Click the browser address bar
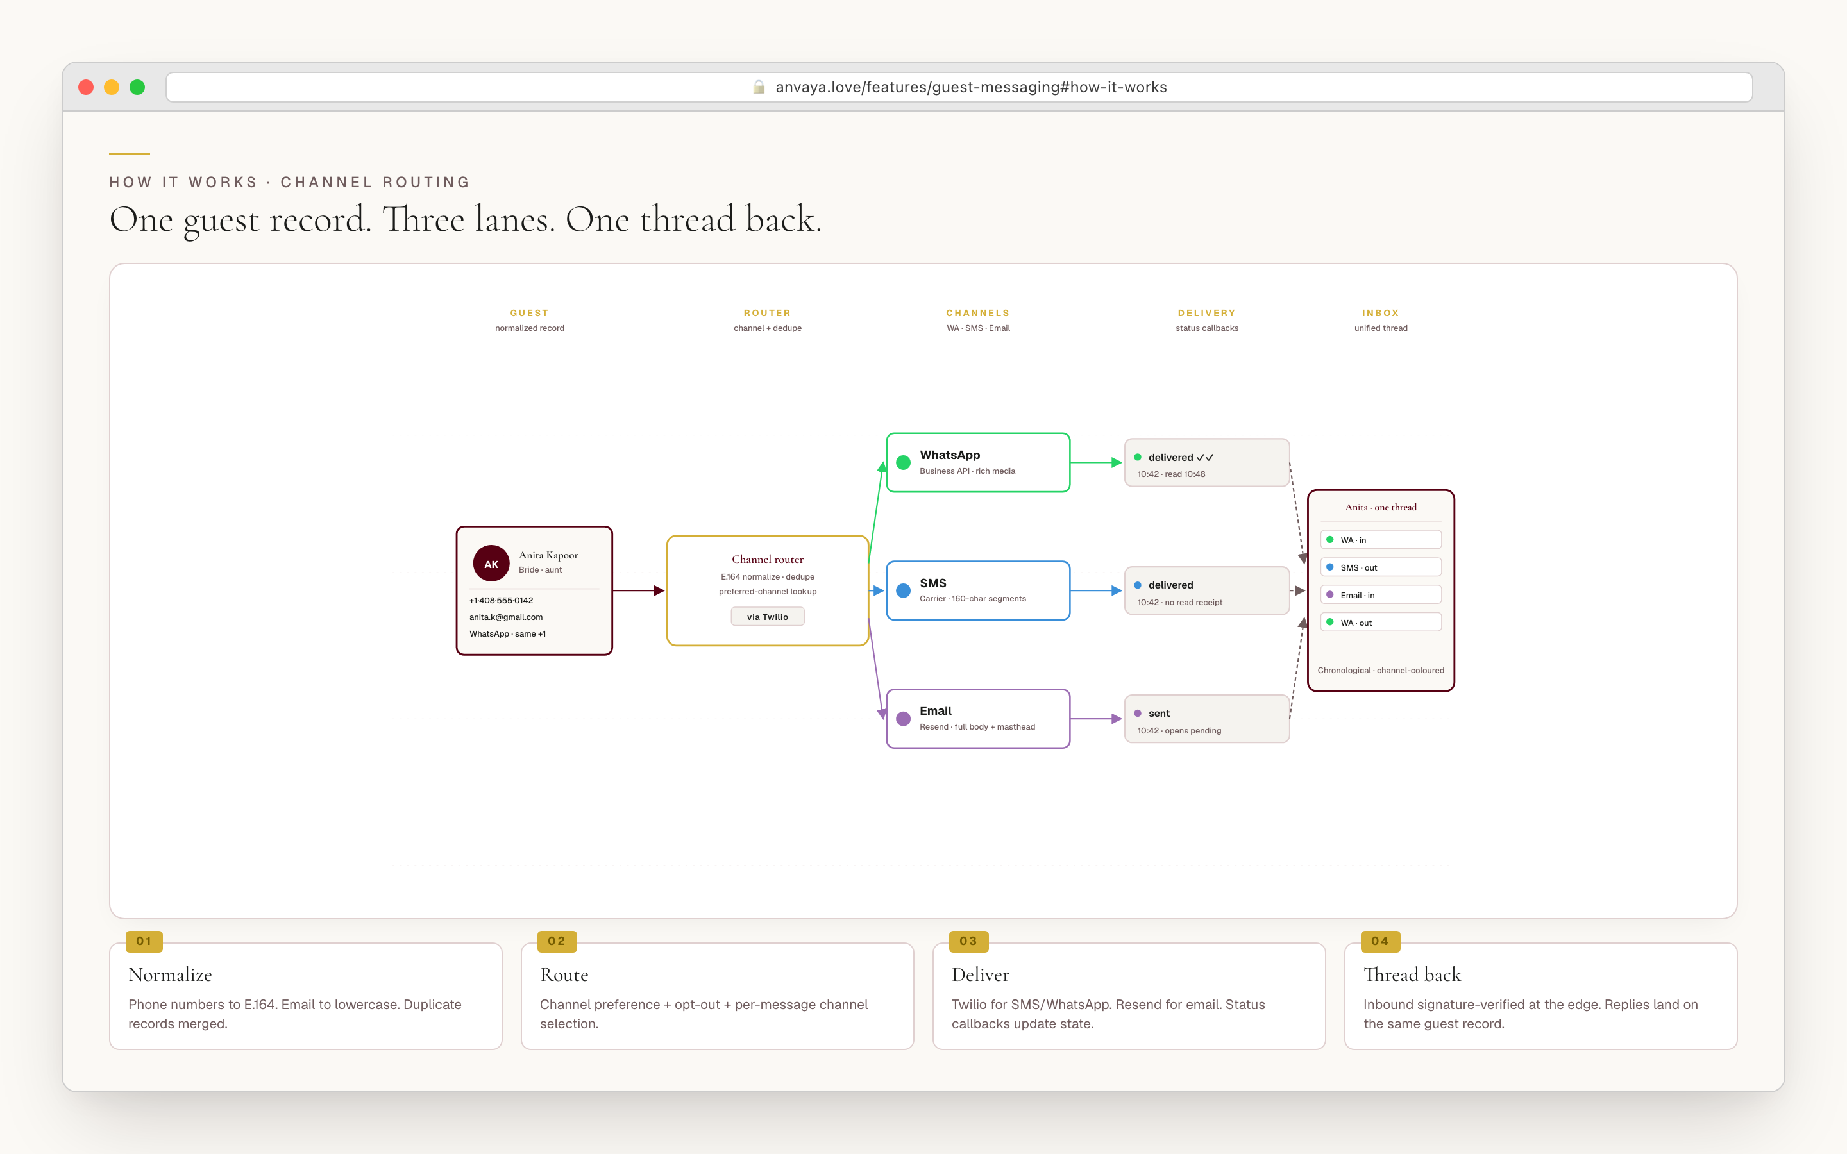The width and height of the screenshot is (1847, 1154). coord(959,87)
